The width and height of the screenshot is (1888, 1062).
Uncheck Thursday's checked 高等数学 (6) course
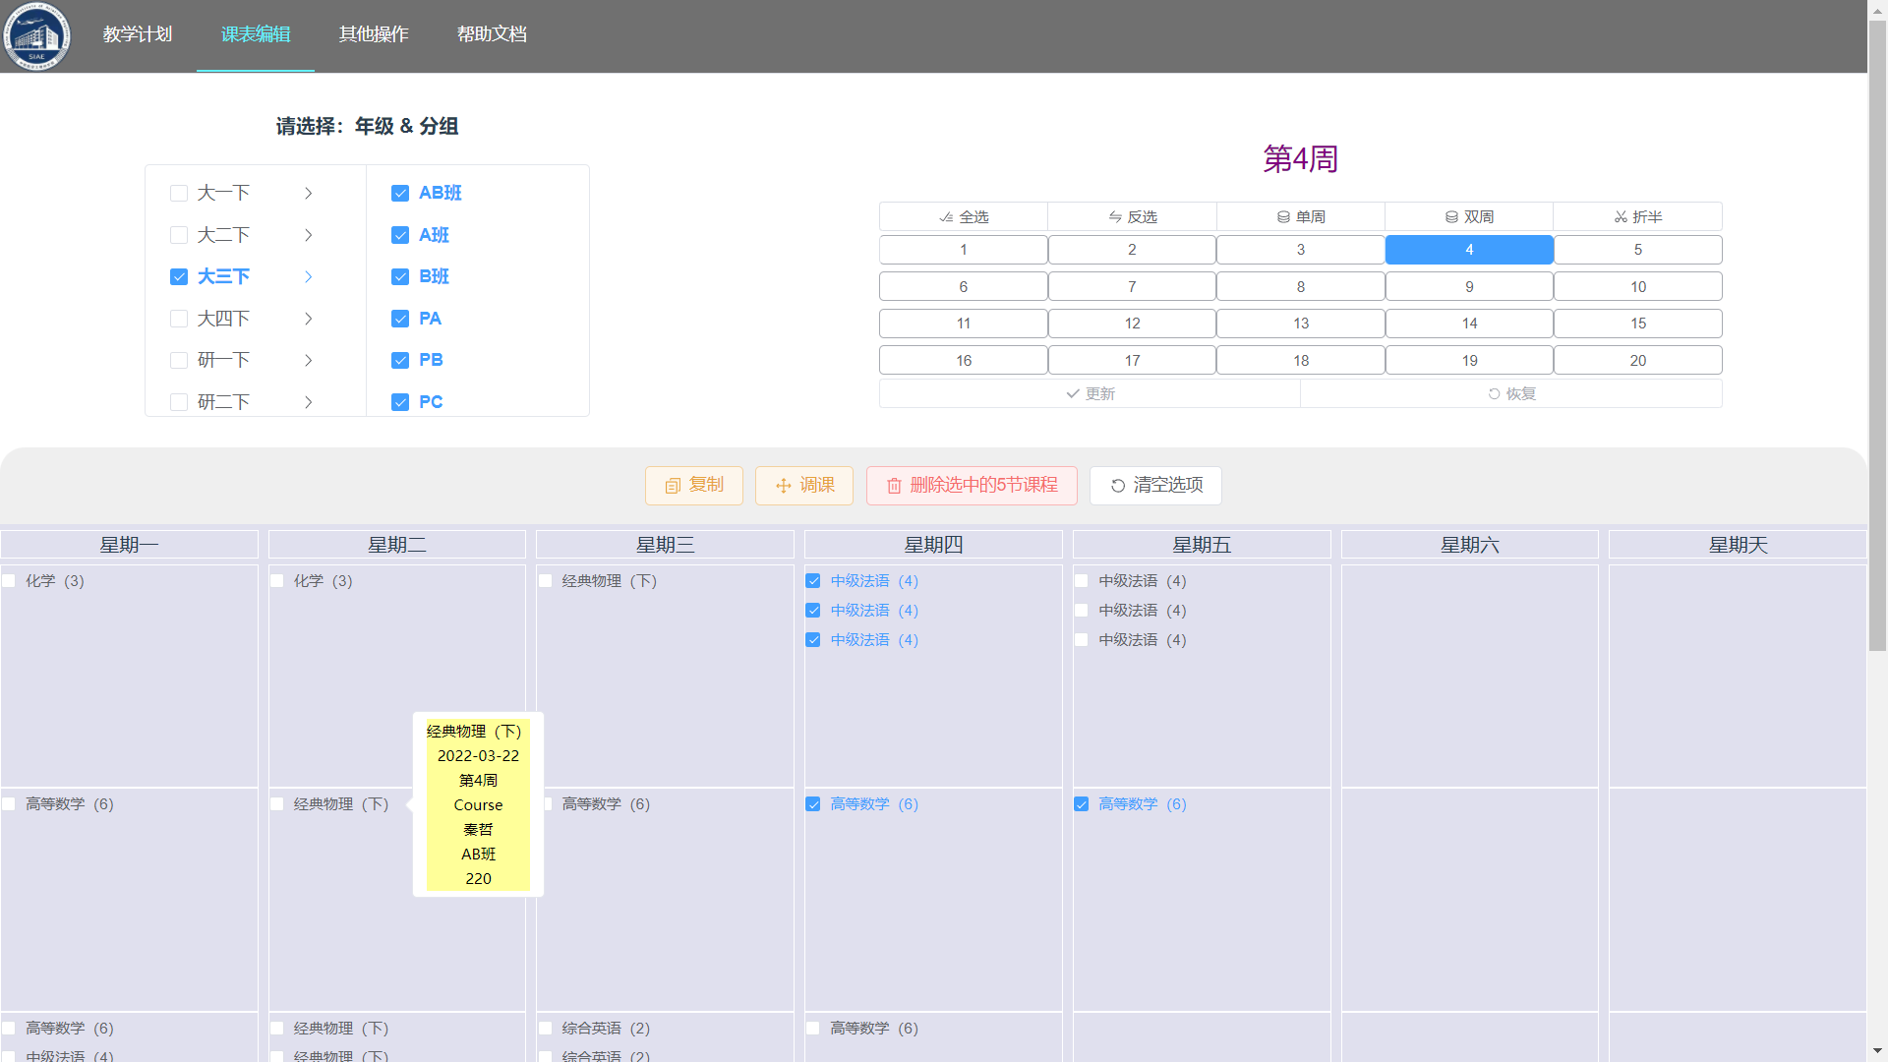[x=813, y=804]
